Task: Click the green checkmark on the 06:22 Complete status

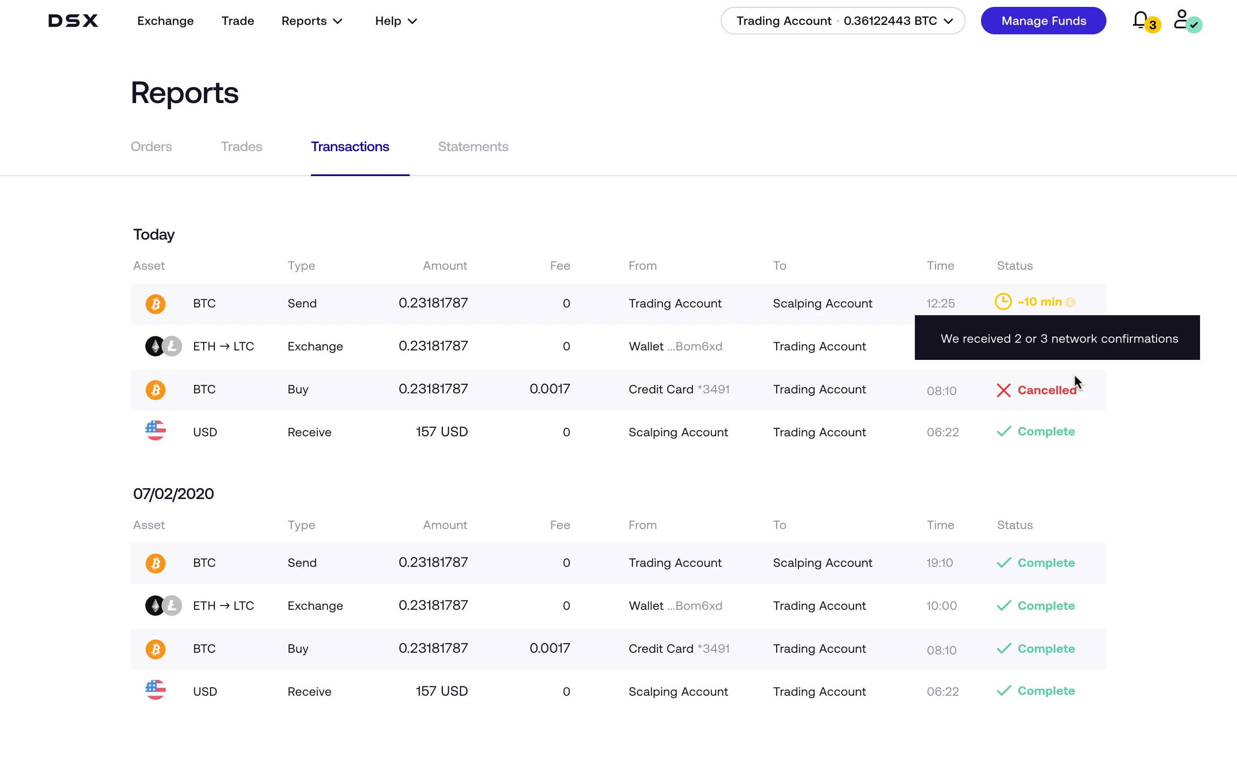Action: click(1003, 431)
